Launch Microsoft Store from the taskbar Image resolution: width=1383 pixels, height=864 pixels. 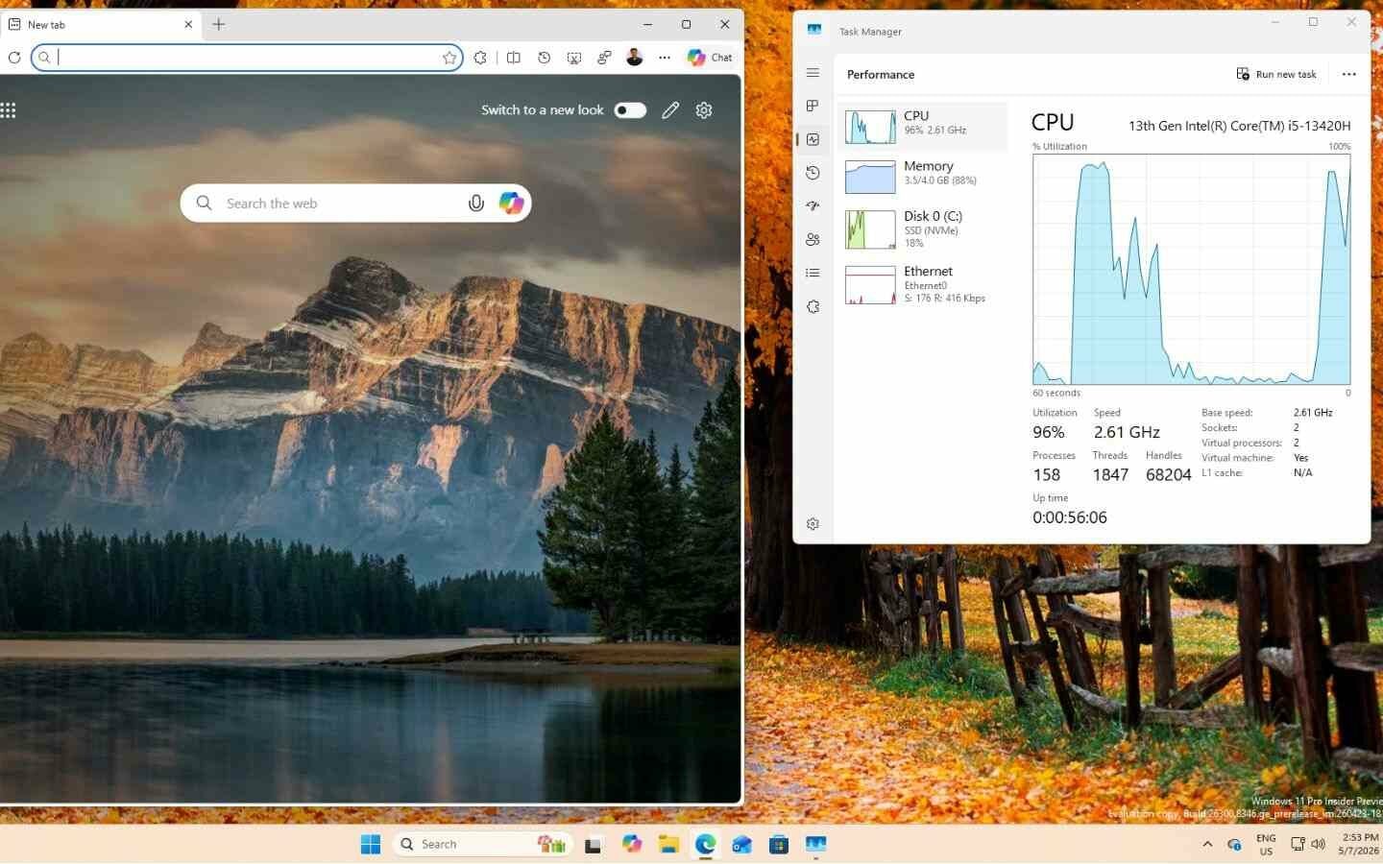coord(779,844)
